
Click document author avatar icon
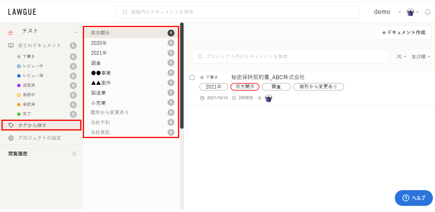(x=268, y=98)
